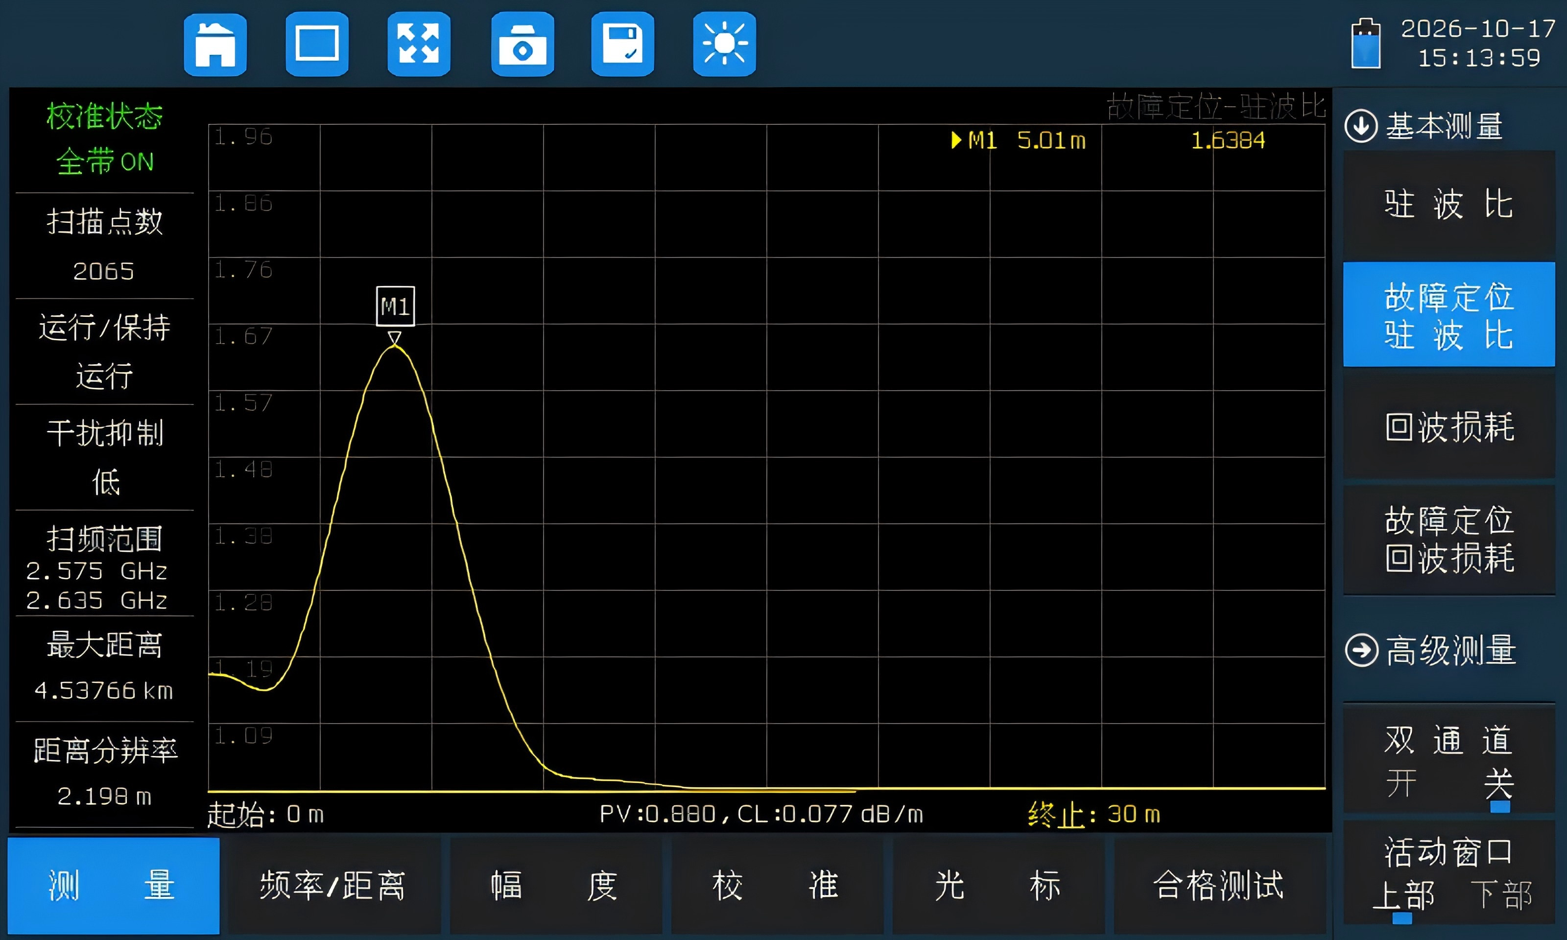This screenshot has width=1567, height=940.
Task: Adjust brightness with the sun icon
Action: point(725,45)
